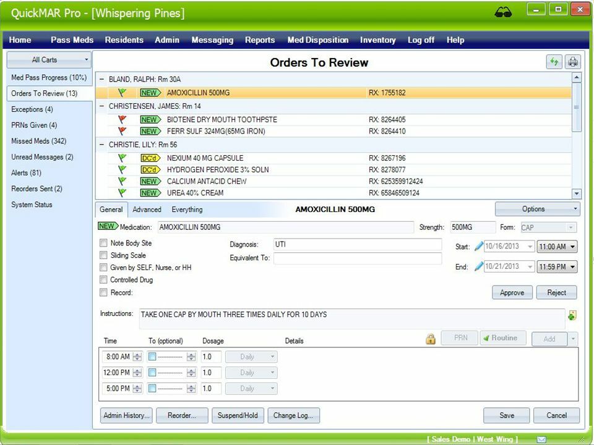This screenshot has height=445, width=594.
Task: Open the Form dropdown showing CAP
Action: (571, 227)
